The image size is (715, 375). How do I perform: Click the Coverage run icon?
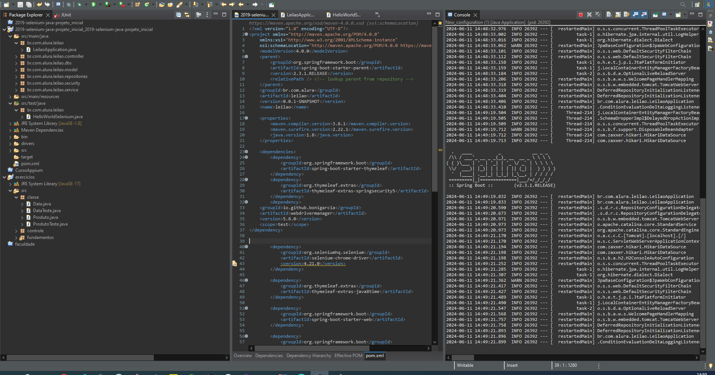108,4
